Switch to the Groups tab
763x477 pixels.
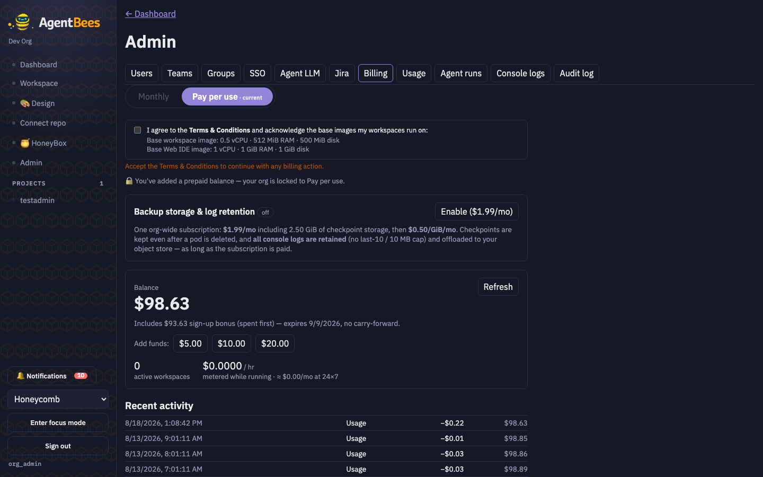pyautogui.click(x=221, y=73)
